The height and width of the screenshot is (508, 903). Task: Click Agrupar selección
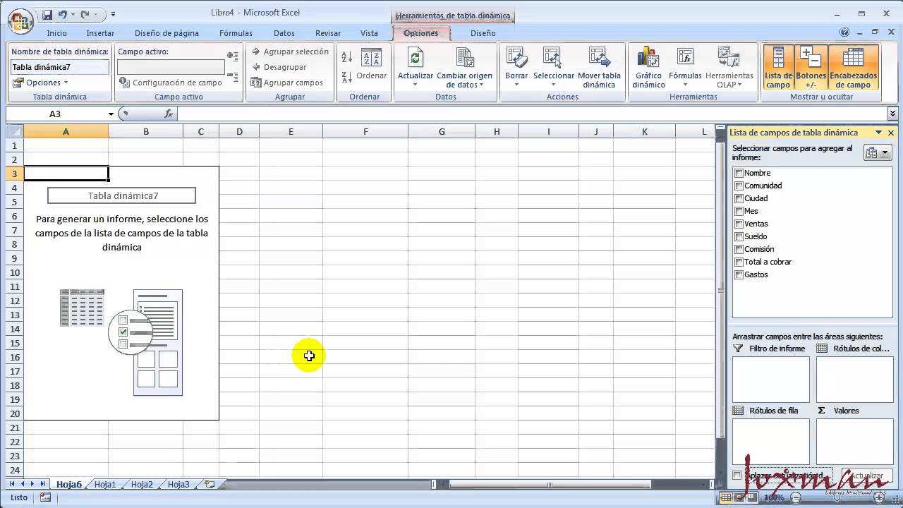click(290, 52)
